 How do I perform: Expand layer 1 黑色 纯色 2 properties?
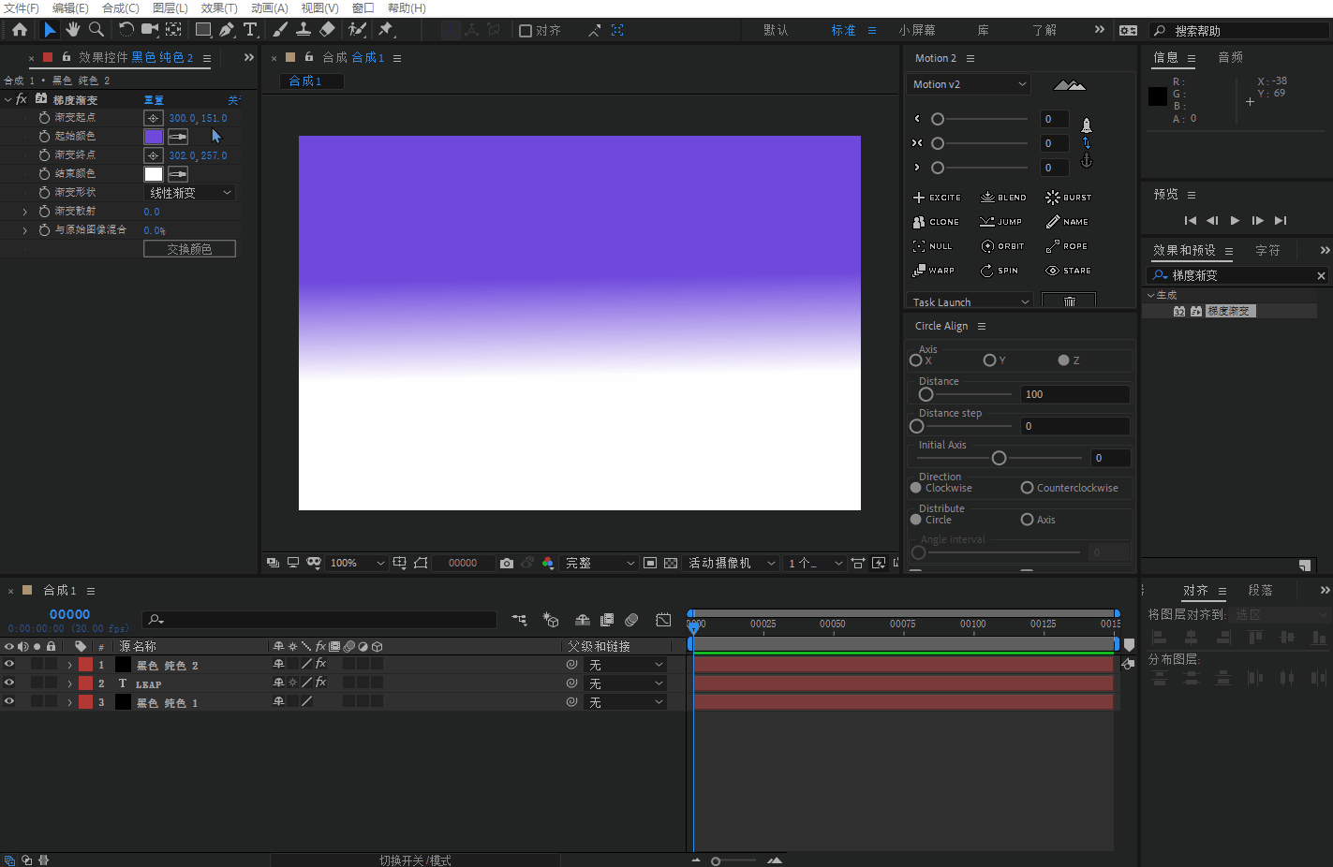point(69,665)
